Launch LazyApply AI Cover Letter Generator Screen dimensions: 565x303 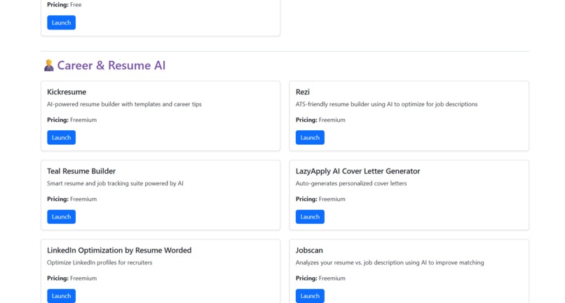(x=310, y=217)
